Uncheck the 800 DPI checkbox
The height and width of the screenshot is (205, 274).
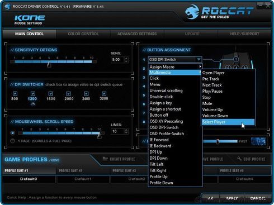[x=15, y=93]
